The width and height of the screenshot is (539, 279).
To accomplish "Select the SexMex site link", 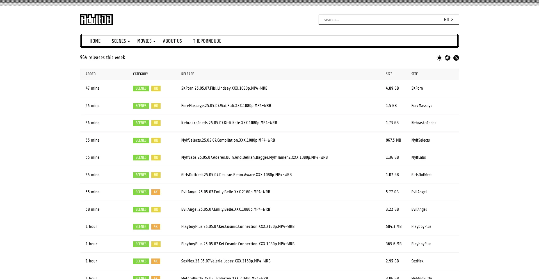I will pyautogui.click(x=417, y=261).
